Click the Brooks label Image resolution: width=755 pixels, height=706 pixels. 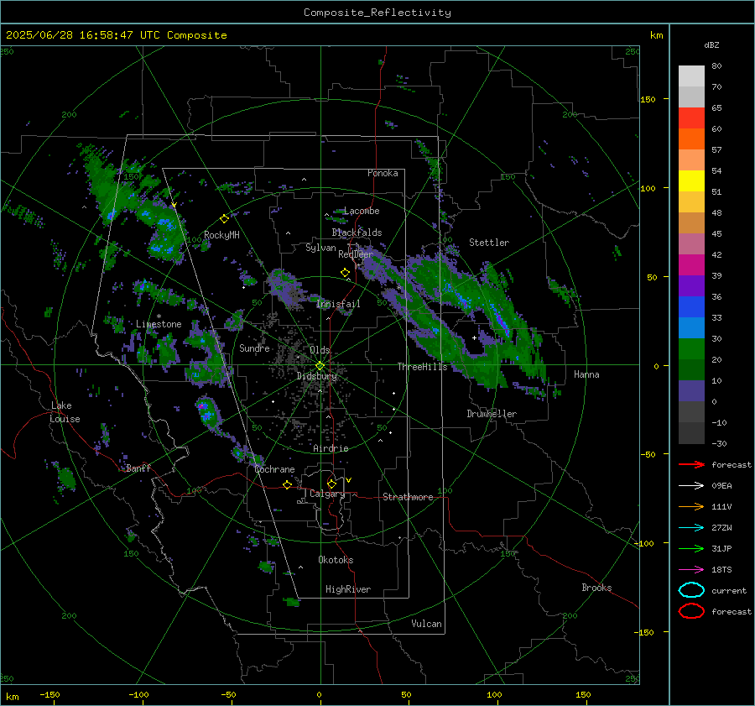tap(596, 588)
